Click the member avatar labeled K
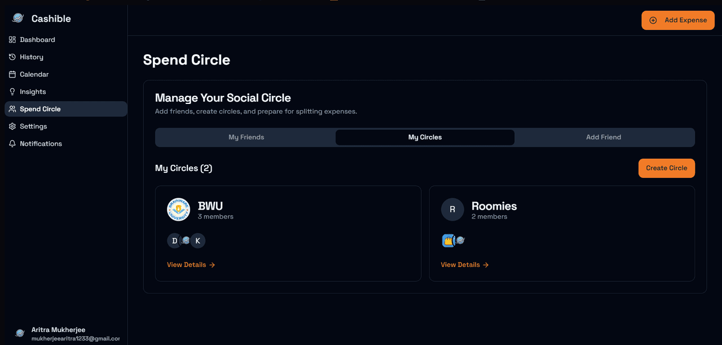The image size is (722, 345). point(197,241)
